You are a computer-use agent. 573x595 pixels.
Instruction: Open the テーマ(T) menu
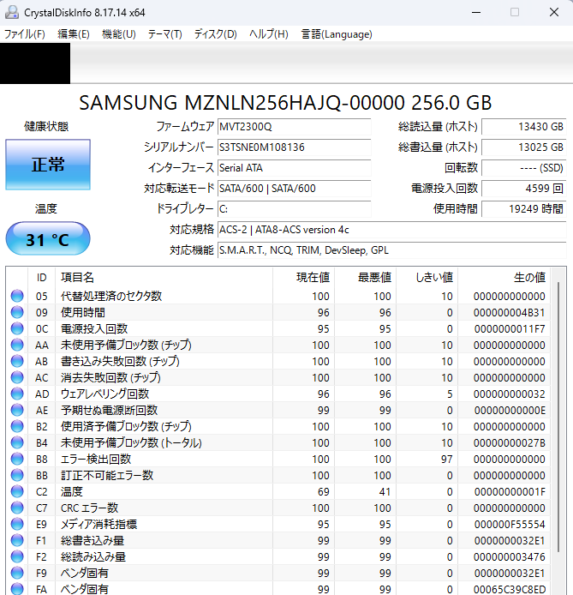coord(164,34)
